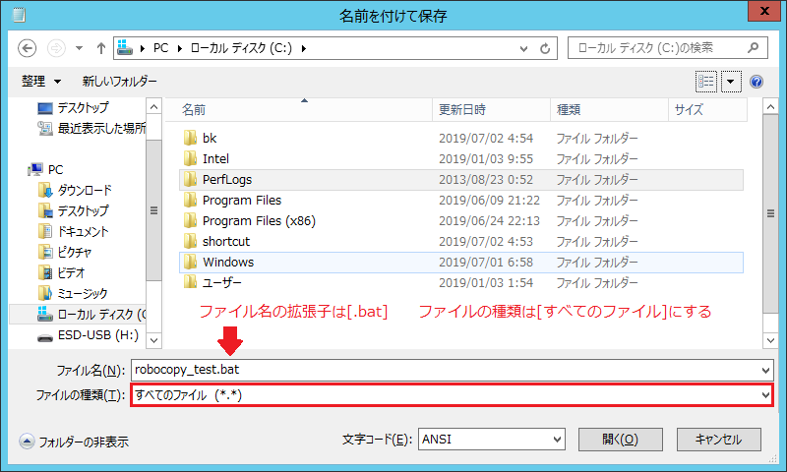787x472 pixels.
Task: Open デスクトップ under PC in navigation pane
Action: pos(73,210)
